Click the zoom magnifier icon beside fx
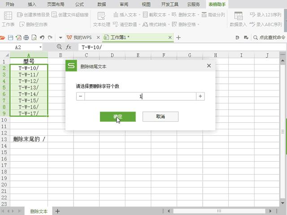The image size is (287, 215). point(59,47)
